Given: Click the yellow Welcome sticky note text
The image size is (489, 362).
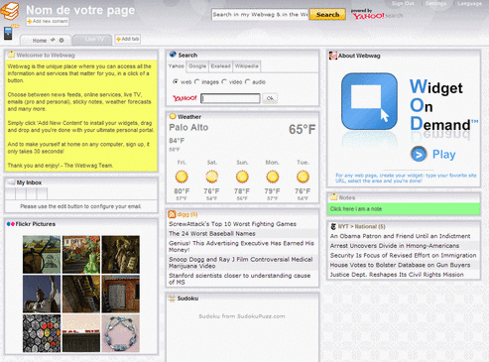Looking at the screenshot, I should (x=81, y=116).
